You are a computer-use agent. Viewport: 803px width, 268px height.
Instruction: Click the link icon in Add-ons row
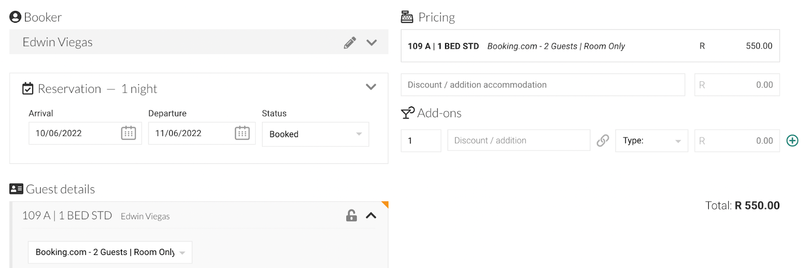pyautogui.click(x=603, y=141)
